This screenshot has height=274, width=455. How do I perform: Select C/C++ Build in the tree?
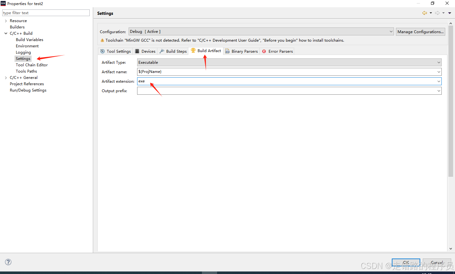(x=21, y=33)
